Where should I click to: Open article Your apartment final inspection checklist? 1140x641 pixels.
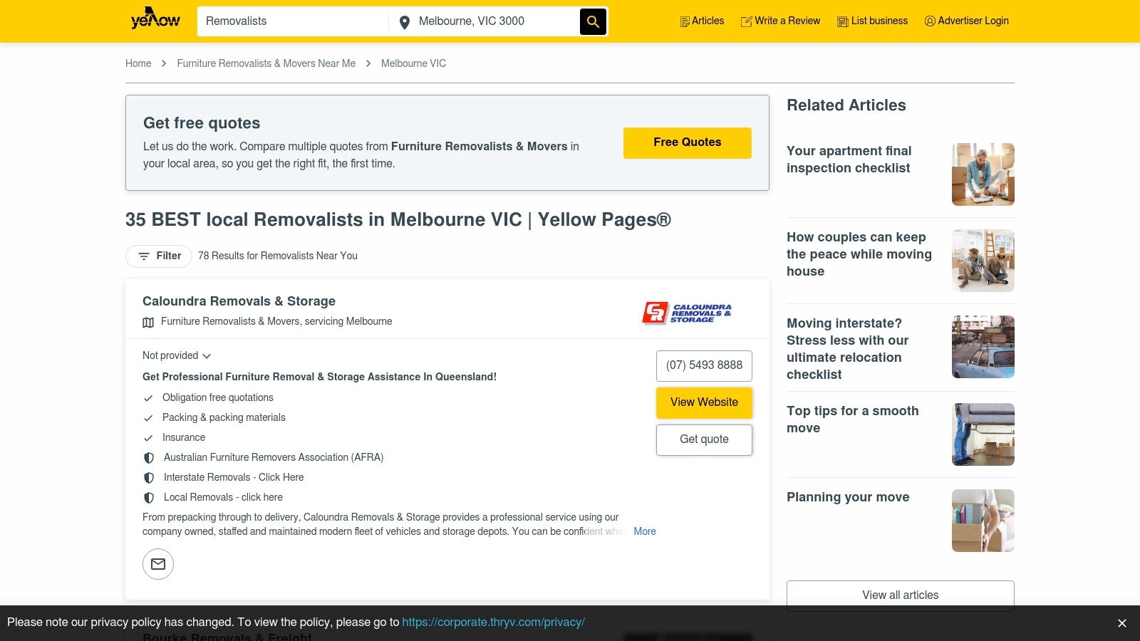click(849, 160)
